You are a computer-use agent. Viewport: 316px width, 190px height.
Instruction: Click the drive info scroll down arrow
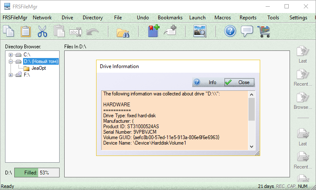click(x=251, y=147)
